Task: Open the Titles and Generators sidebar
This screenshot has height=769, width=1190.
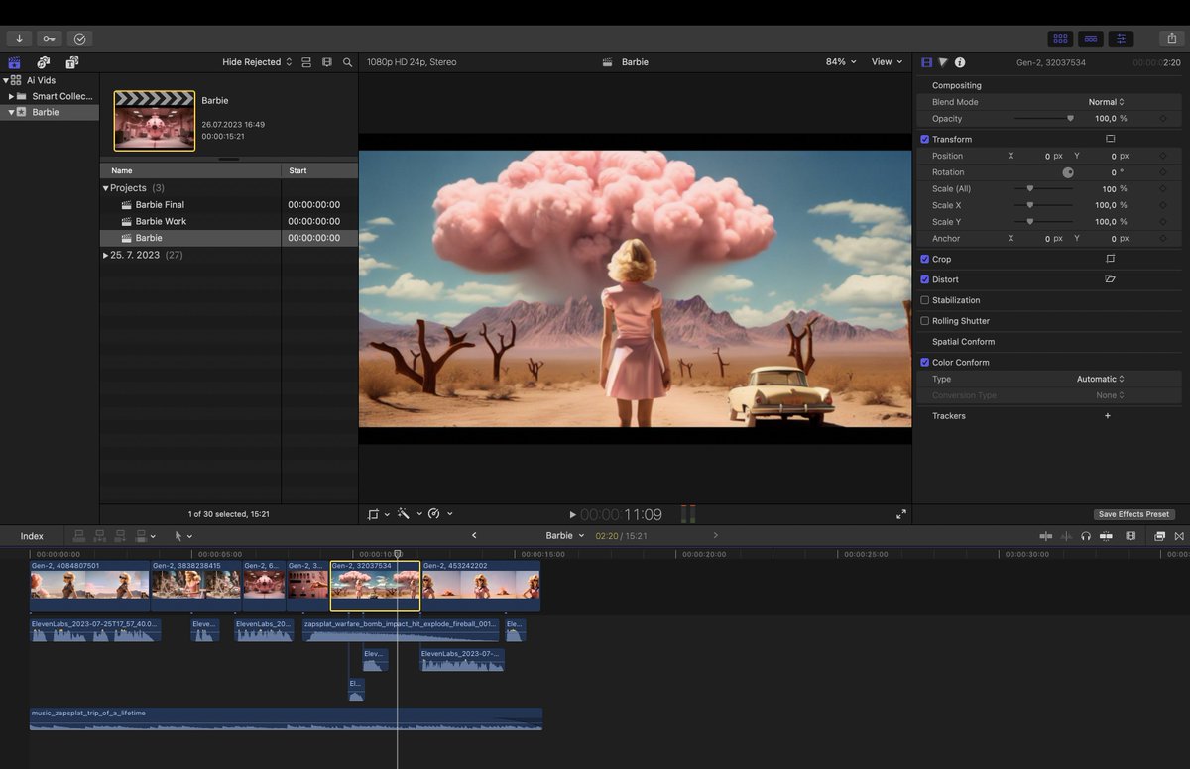Action: (71, 62)
